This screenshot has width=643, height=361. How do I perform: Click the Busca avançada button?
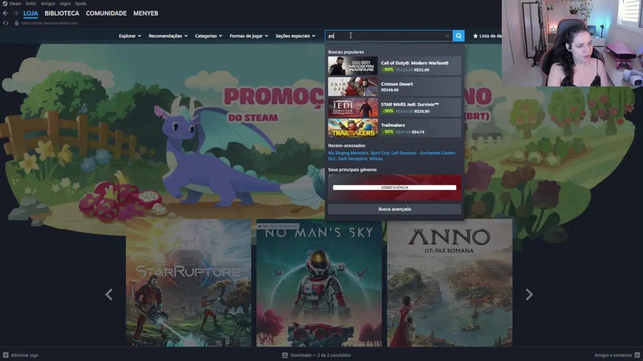pyautogui.click(x=394, y=209)
